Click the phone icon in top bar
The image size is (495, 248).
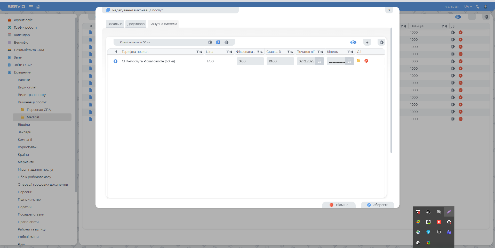[478, 7]
